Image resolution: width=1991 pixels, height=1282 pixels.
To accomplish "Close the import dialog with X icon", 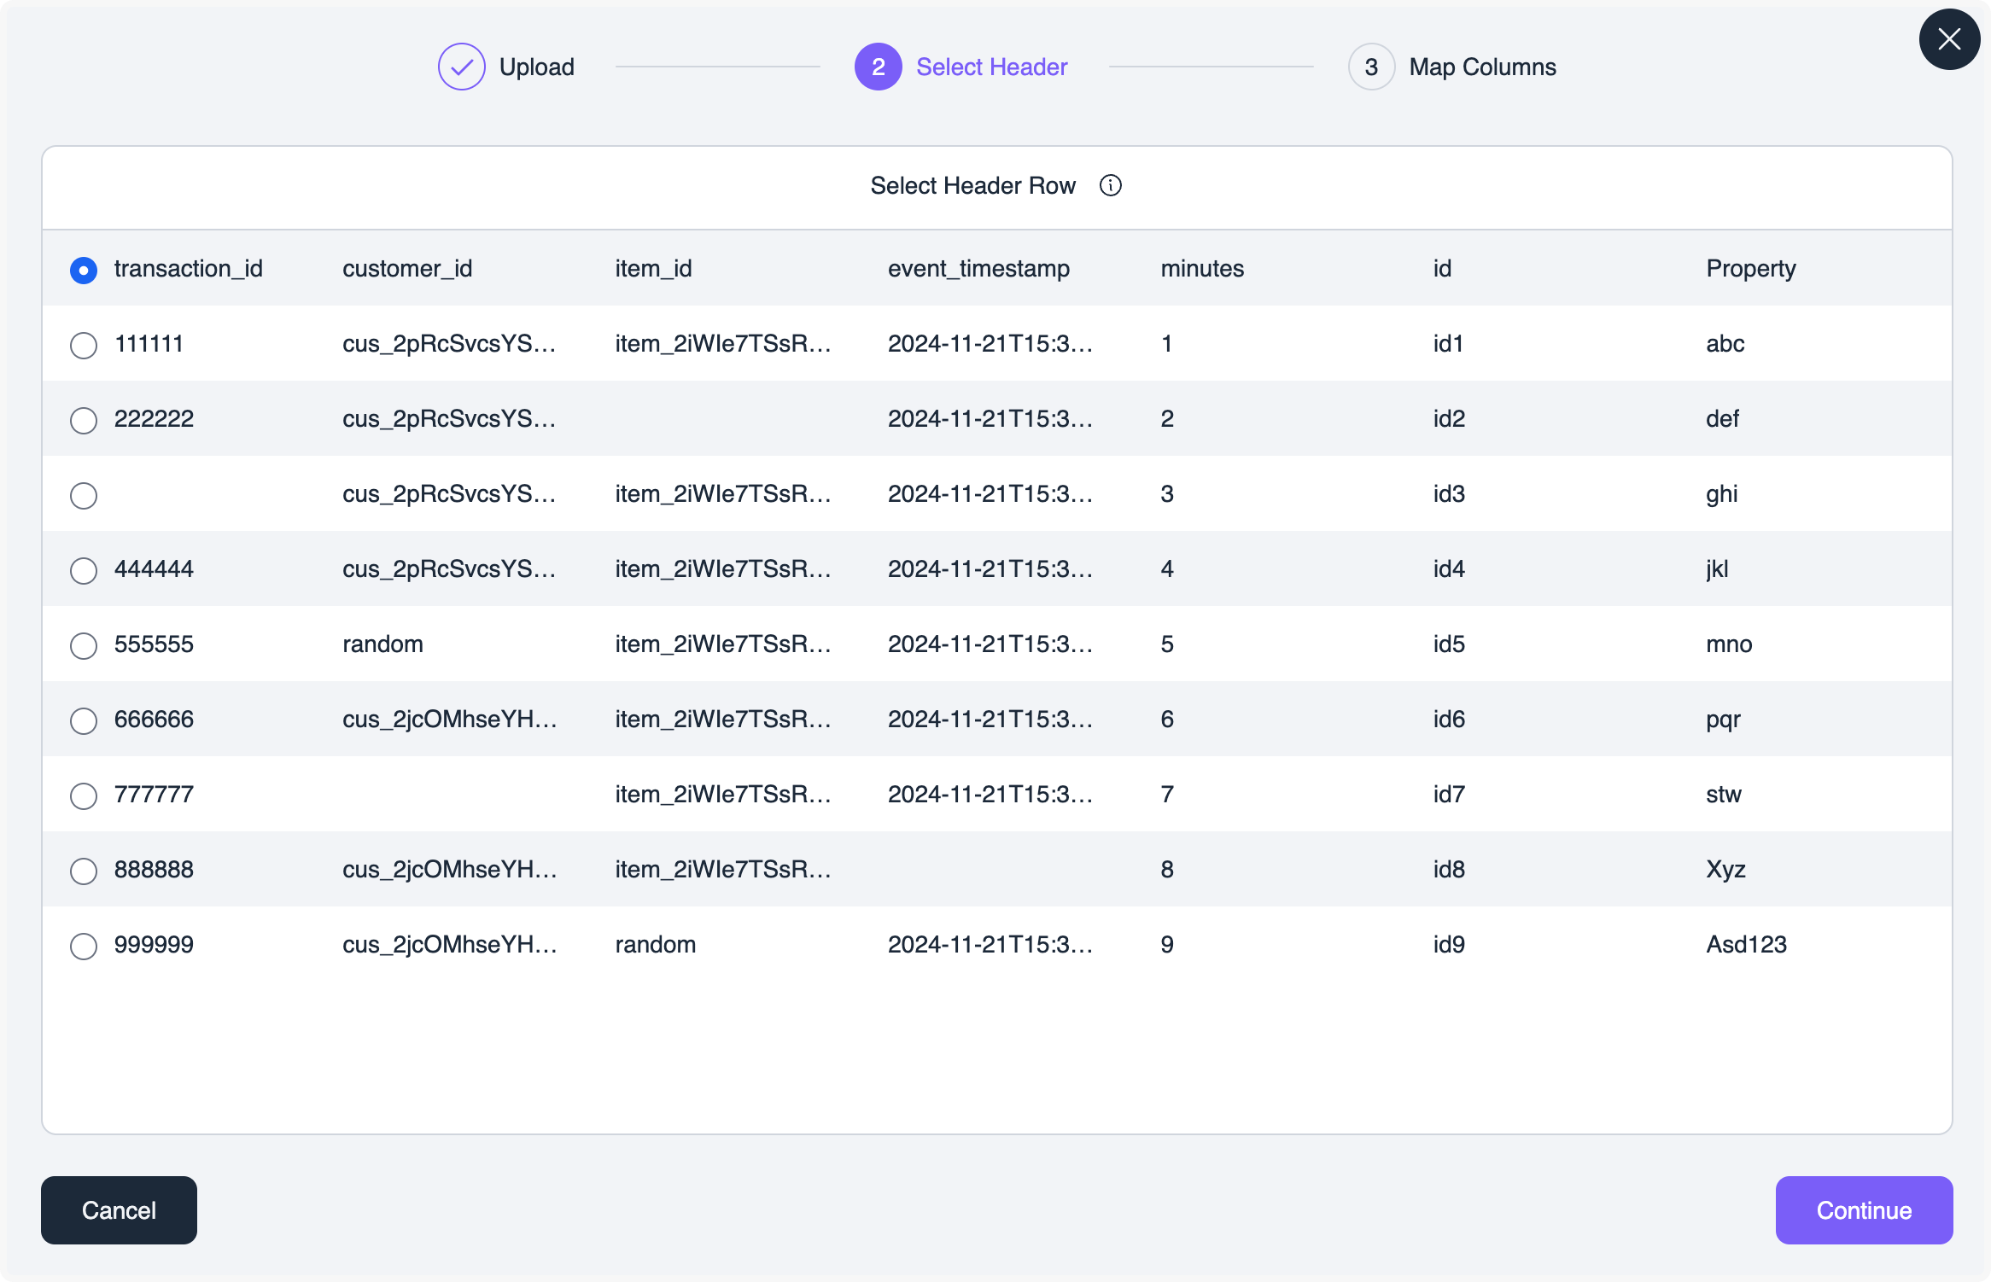I will [1949, 39].
